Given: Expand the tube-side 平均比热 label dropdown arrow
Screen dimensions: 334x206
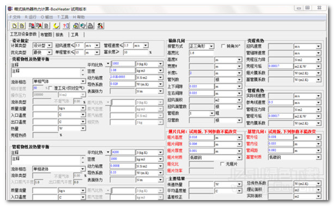Looking at the screenshot, I should click(x=108, y=152).
